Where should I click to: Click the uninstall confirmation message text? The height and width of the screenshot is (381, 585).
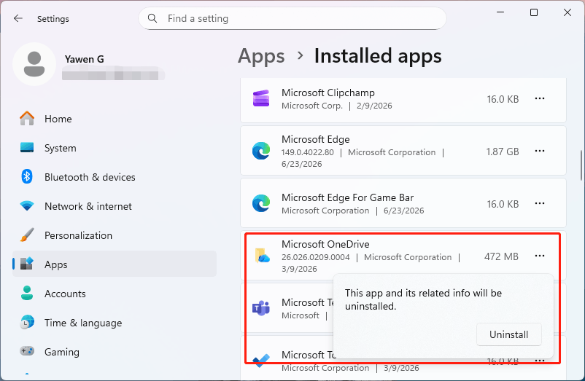pos(423,299)
